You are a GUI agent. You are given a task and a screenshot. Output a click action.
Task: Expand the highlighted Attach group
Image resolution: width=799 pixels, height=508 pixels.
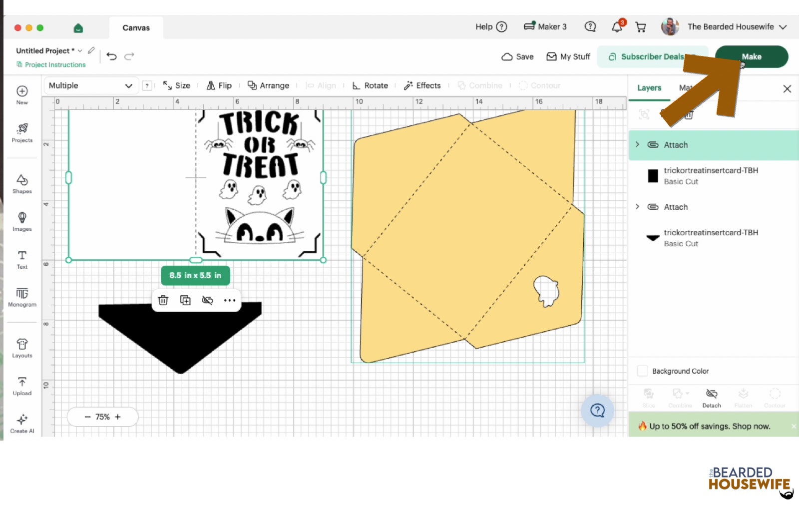637,144
